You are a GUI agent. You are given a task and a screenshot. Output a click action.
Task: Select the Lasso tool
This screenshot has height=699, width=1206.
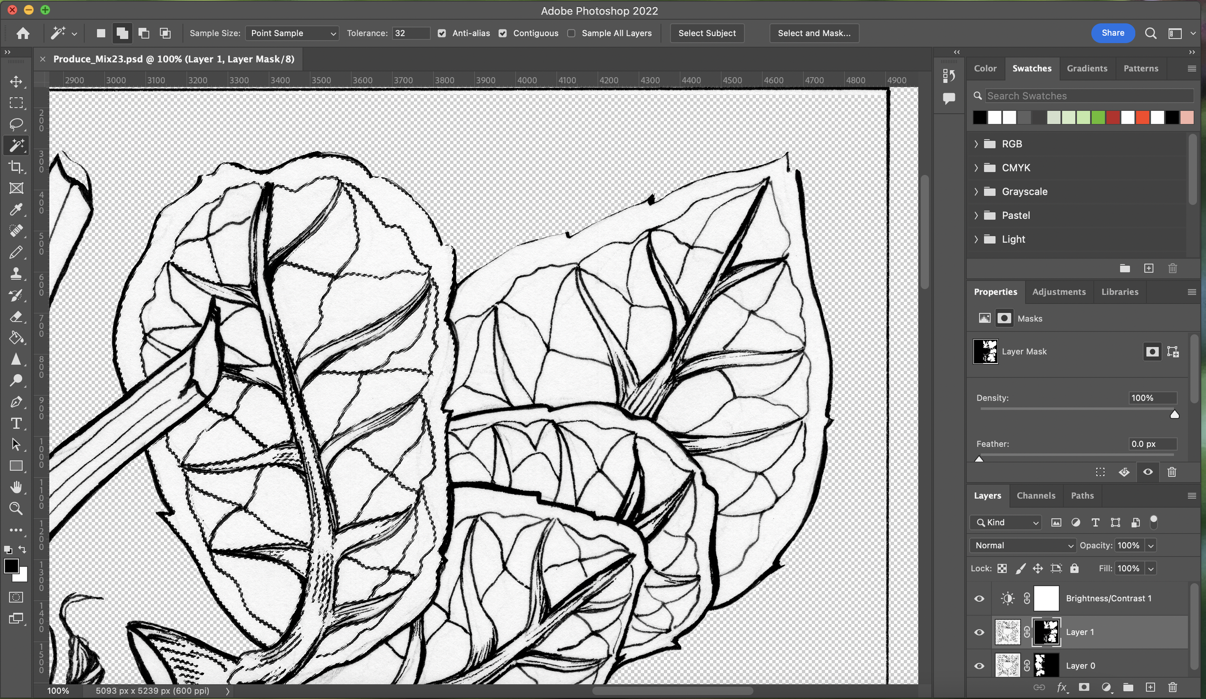pos(16,124)
